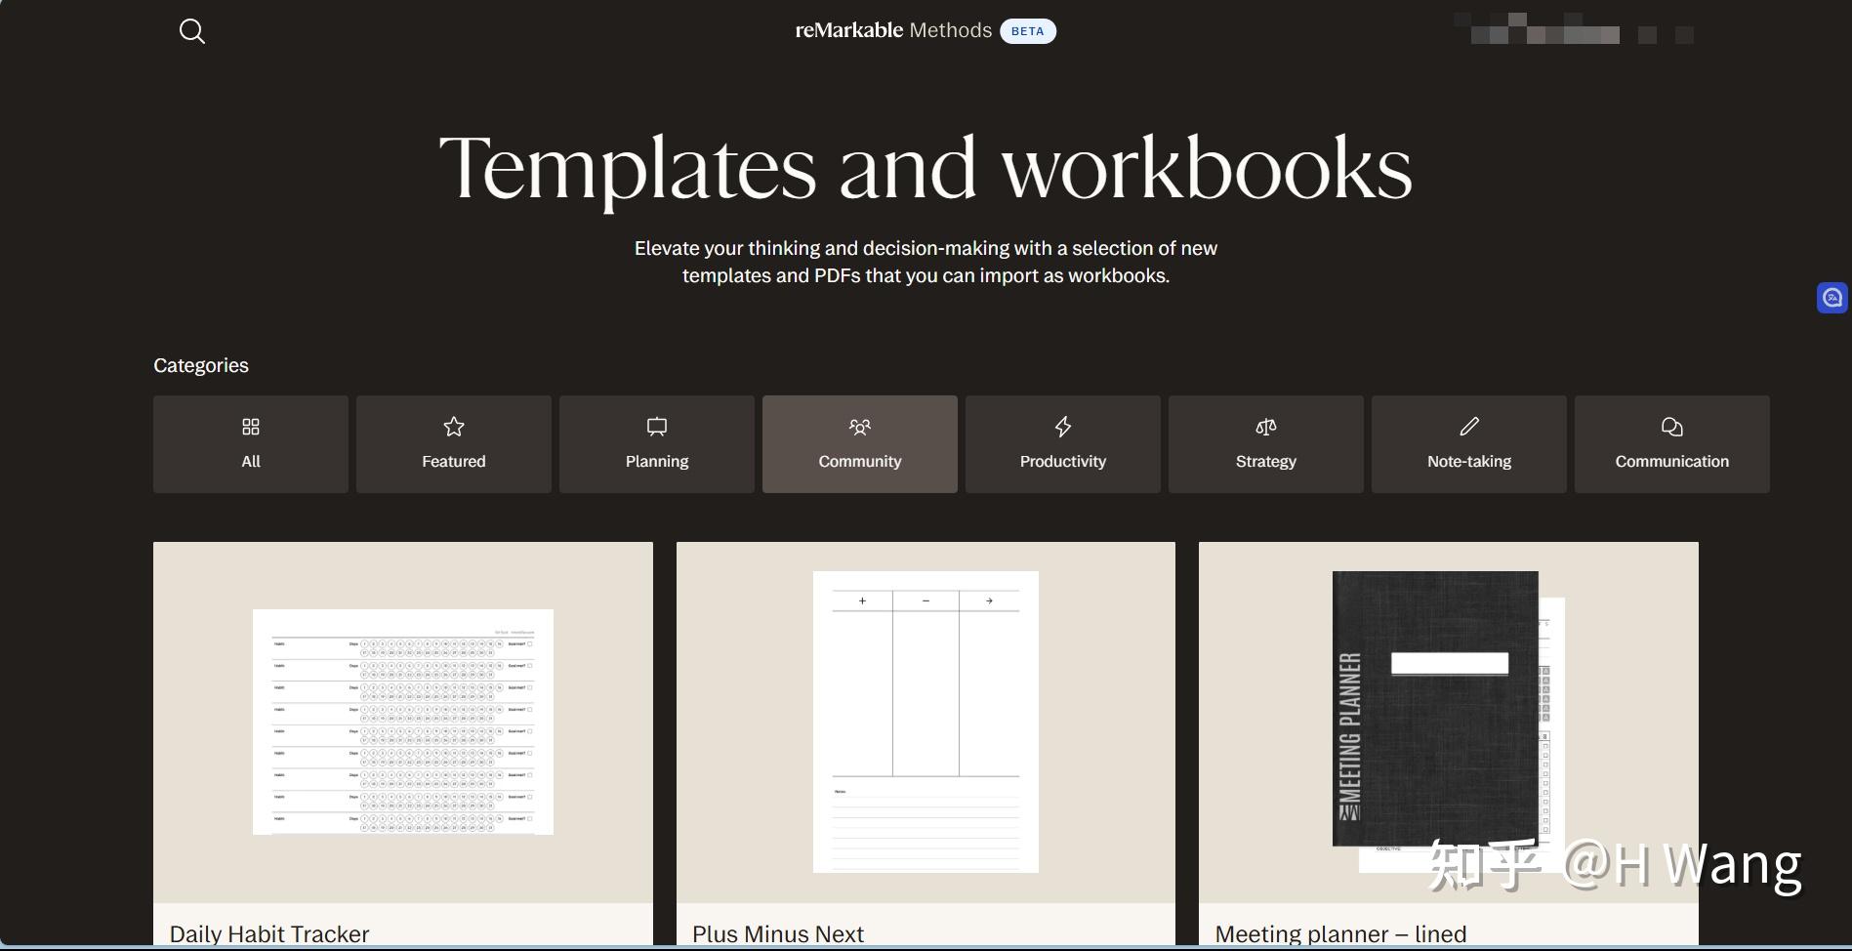Click the Daily Habit Tracker title
The height and width of the screenshot is (951, 1852).
269,934
